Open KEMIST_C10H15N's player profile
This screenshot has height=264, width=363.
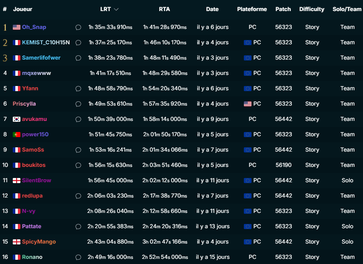46,43
